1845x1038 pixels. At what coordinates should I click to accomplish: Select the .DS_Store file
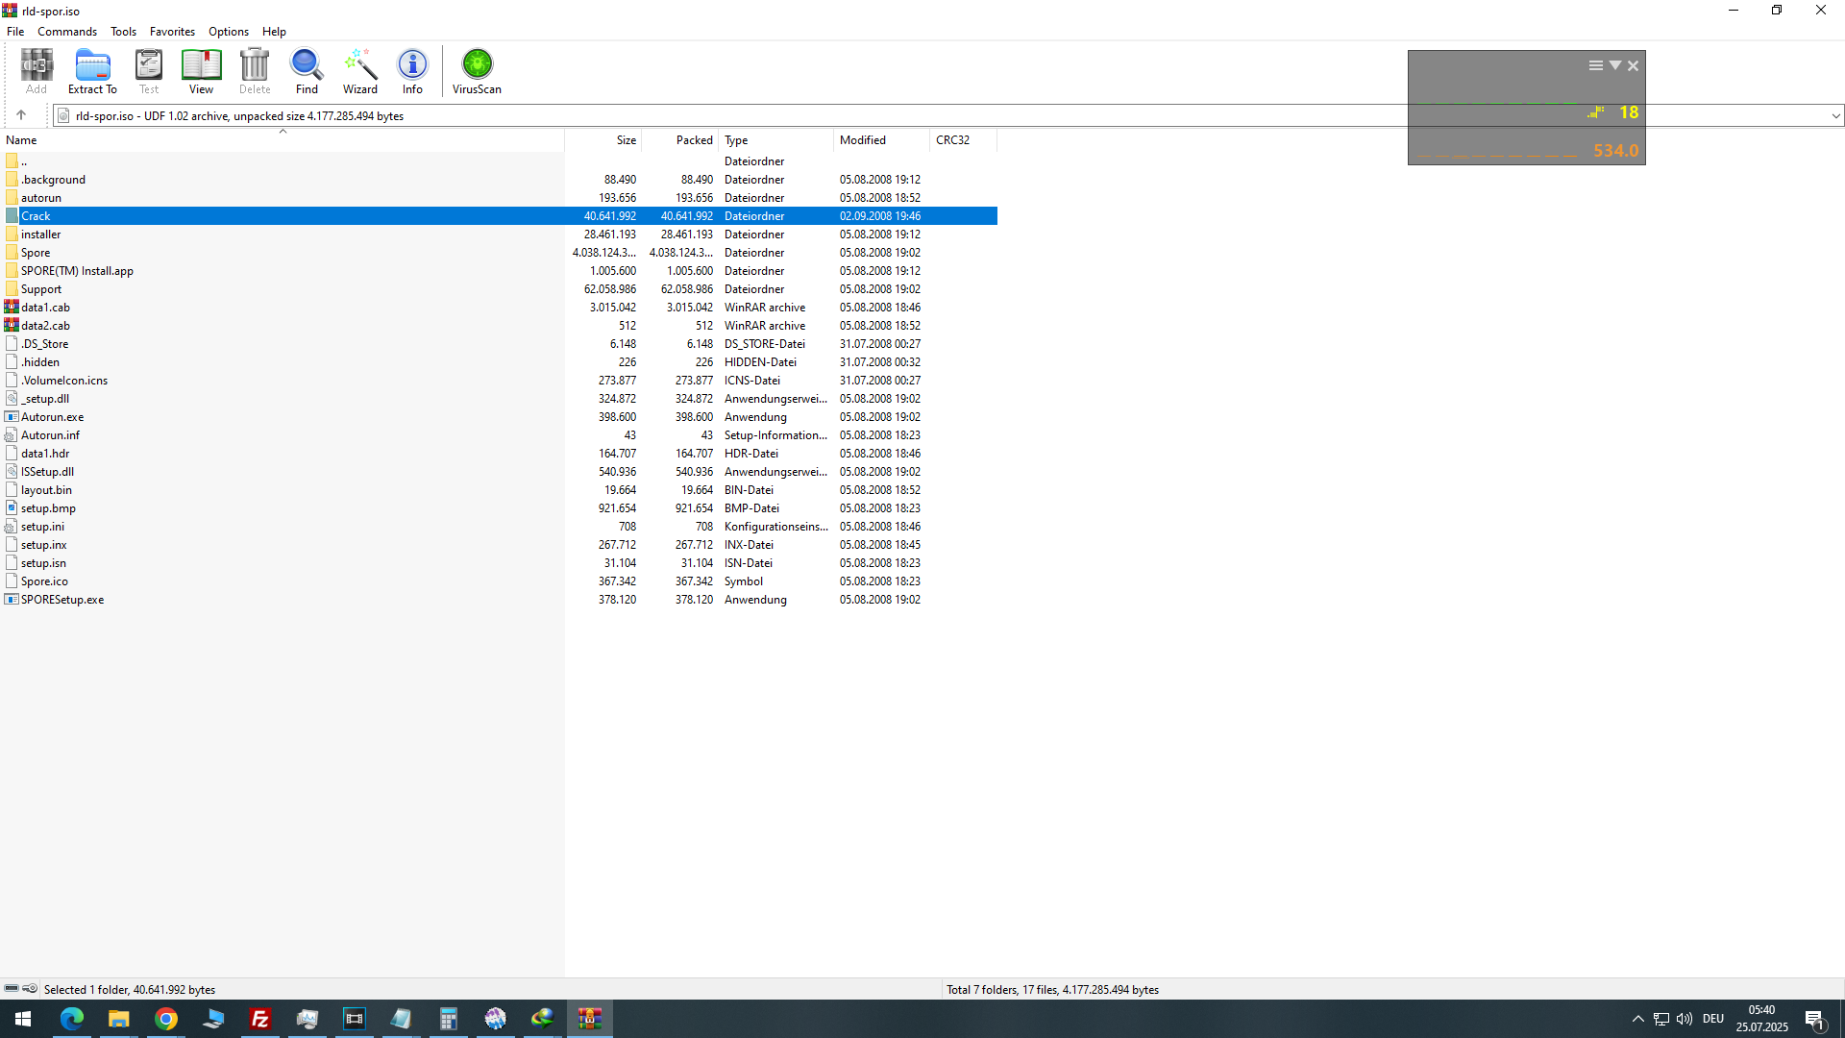(x=499, y=343)
